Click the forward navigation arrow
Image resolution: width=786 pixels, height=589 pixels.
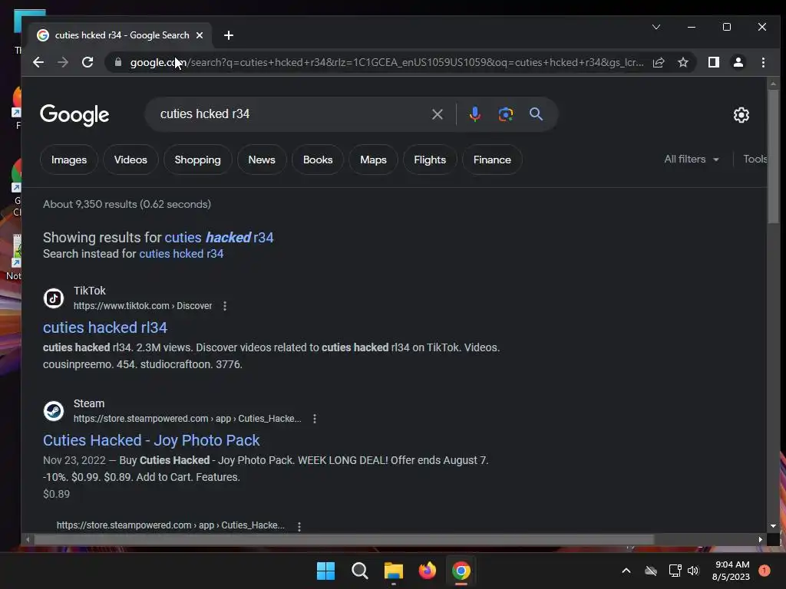[63, 62]
